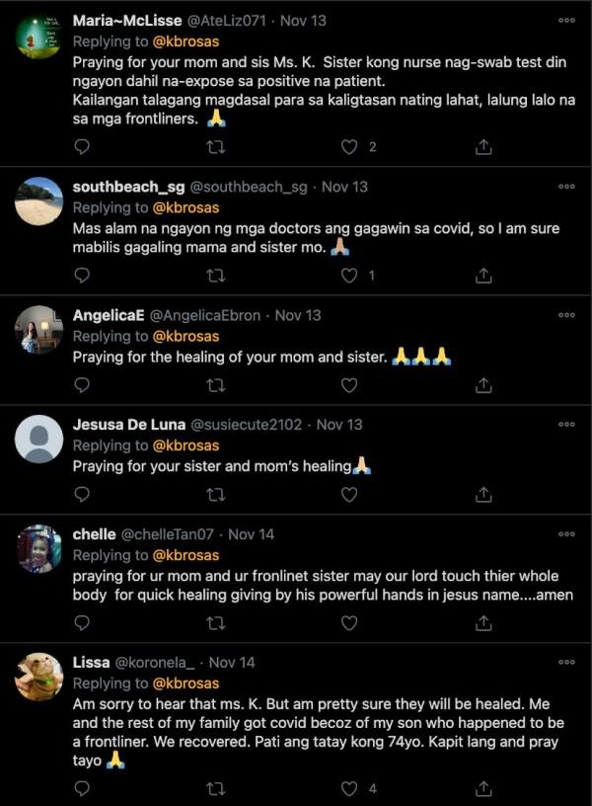Open the Nov 14 timestamp on chelle's tweet
Image resolution: width=592 pixels, height=806 pixels.
tap(252, 534)
